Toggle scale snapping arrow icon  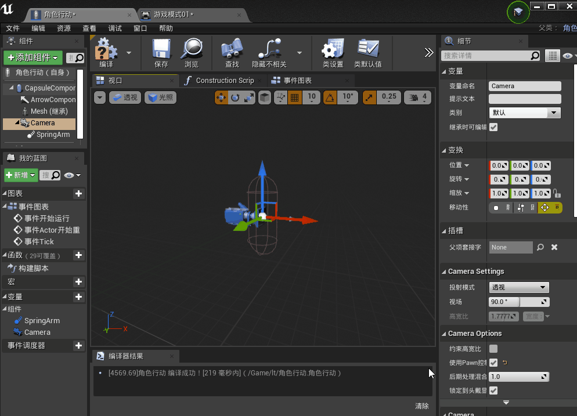point(369,97)
